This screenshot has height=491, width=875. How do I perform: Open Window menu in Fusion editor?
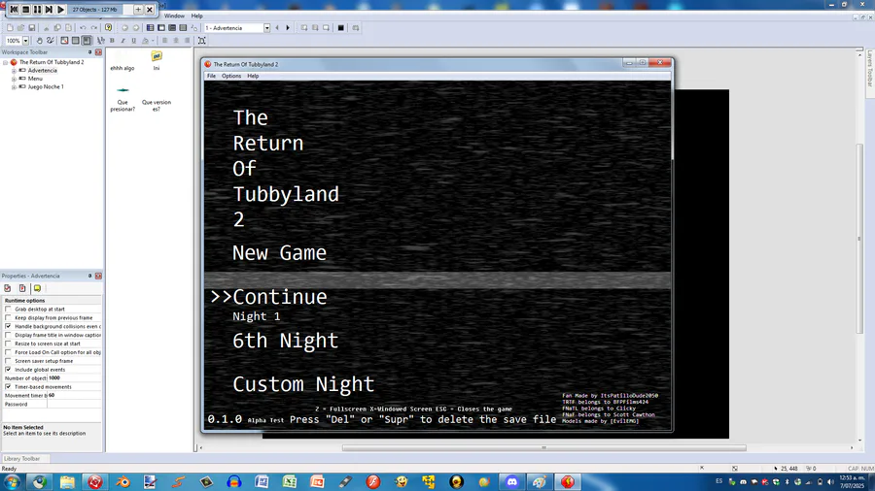174,16
